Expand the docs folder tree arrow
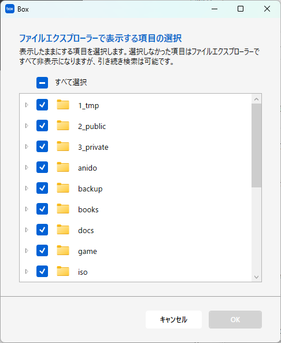This screenshot has height=343, width=281. tap(27, 230)
